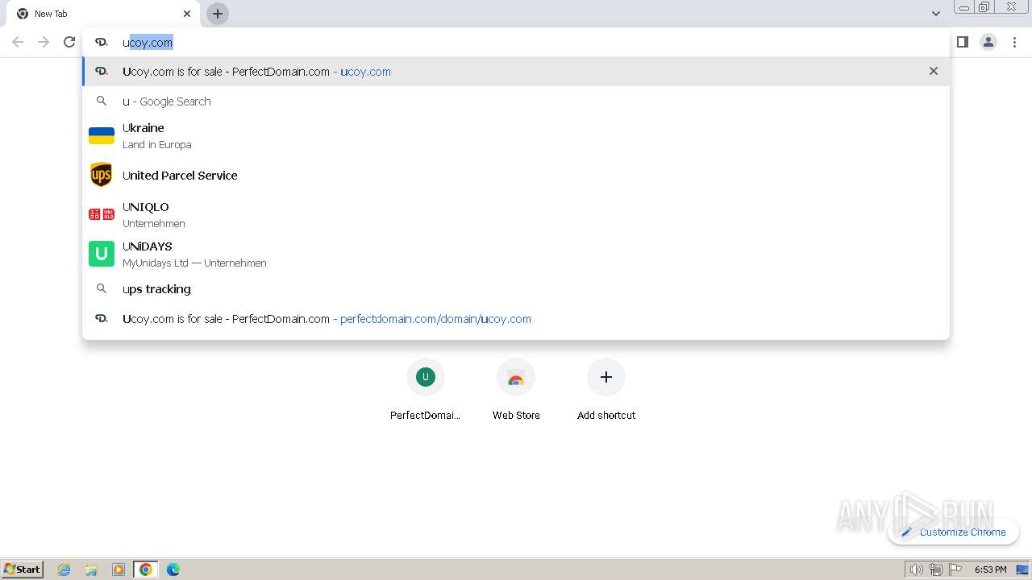Select the Ukraine suggestion
This screenshot has width=1032, height=580.
pyautogui.click(x=516, y=135)
